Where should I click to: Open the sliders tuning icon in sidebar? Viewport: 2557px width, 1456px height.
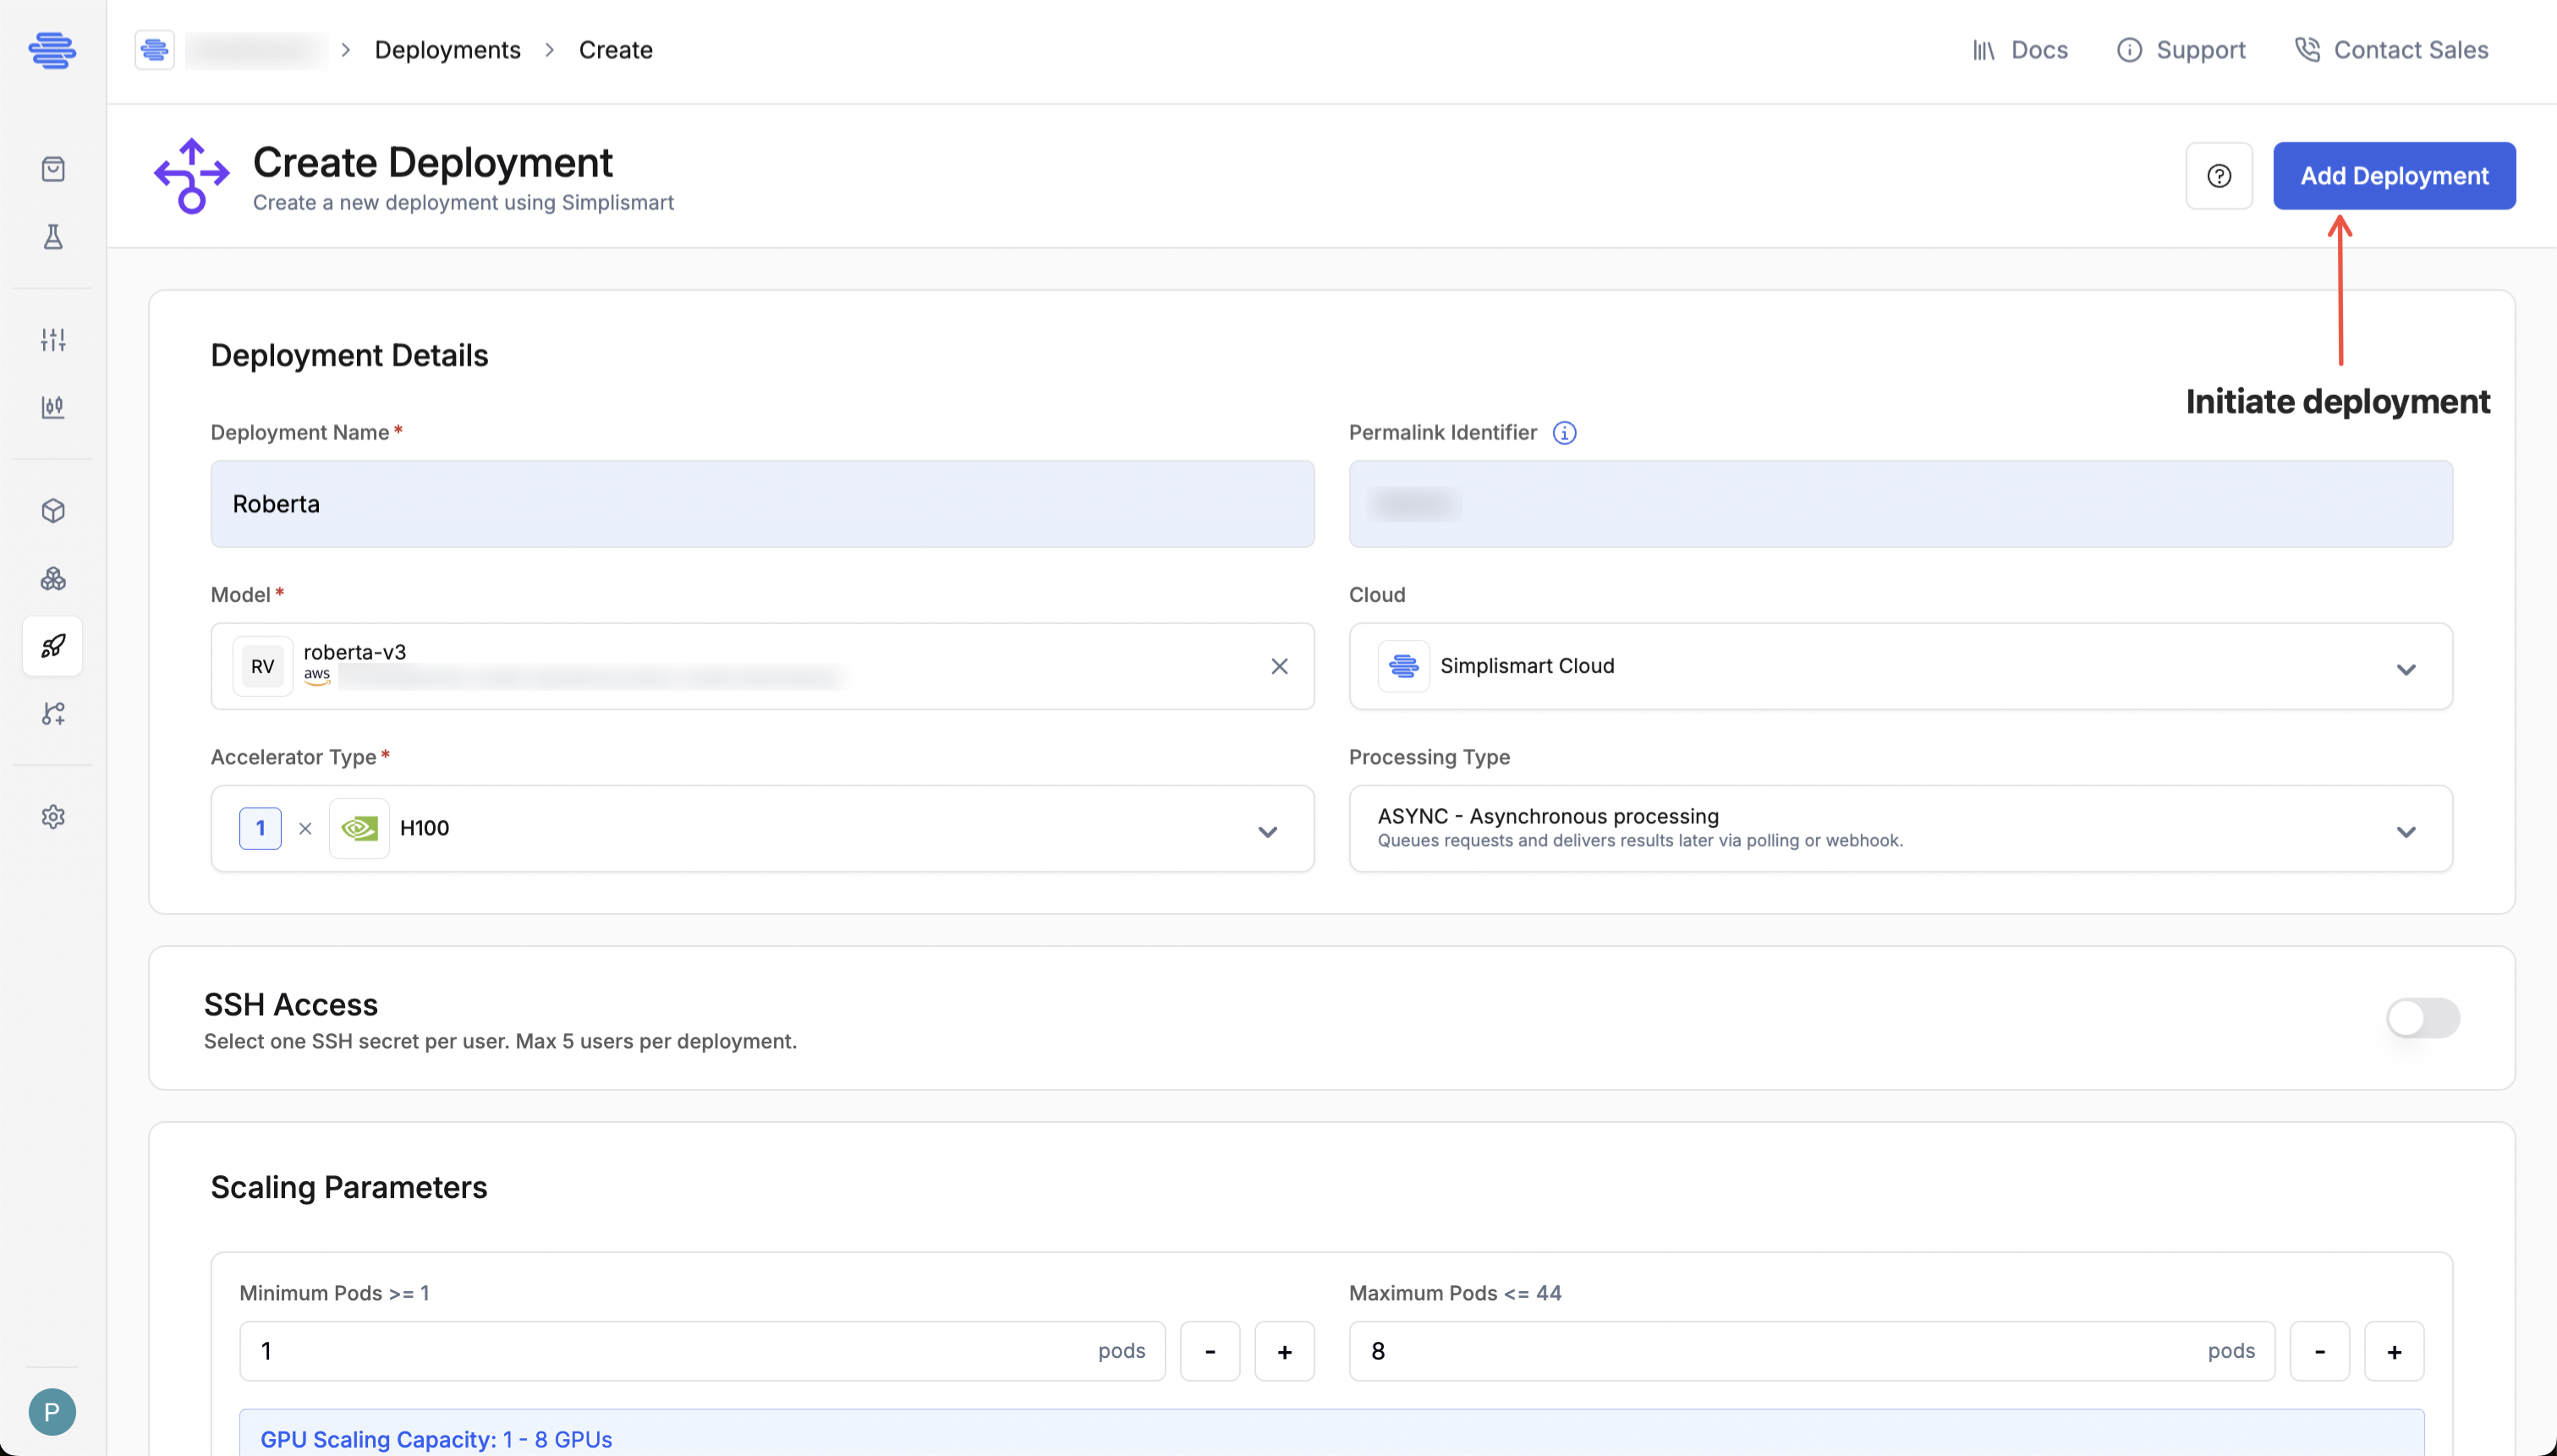tap(53, 340)
